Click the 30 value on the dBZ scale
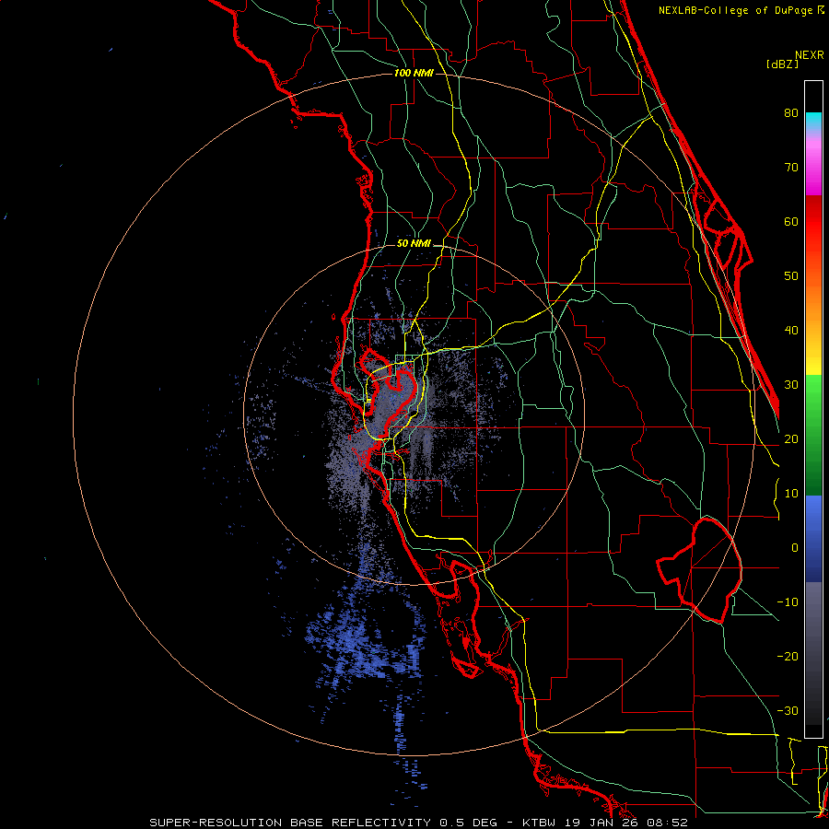The width and height of the screenshot is (829, 829). pyautogui.click(x=791, y=385)
